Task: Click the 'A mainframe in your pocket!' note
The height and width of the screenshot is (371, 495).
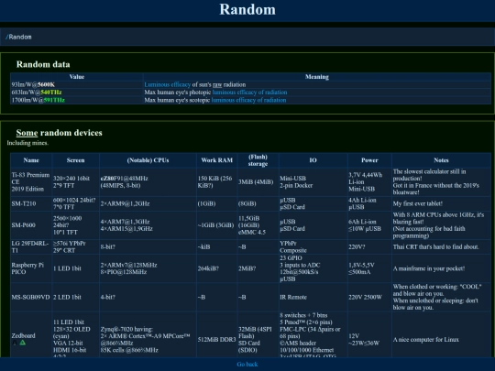Action: point(441,268)
